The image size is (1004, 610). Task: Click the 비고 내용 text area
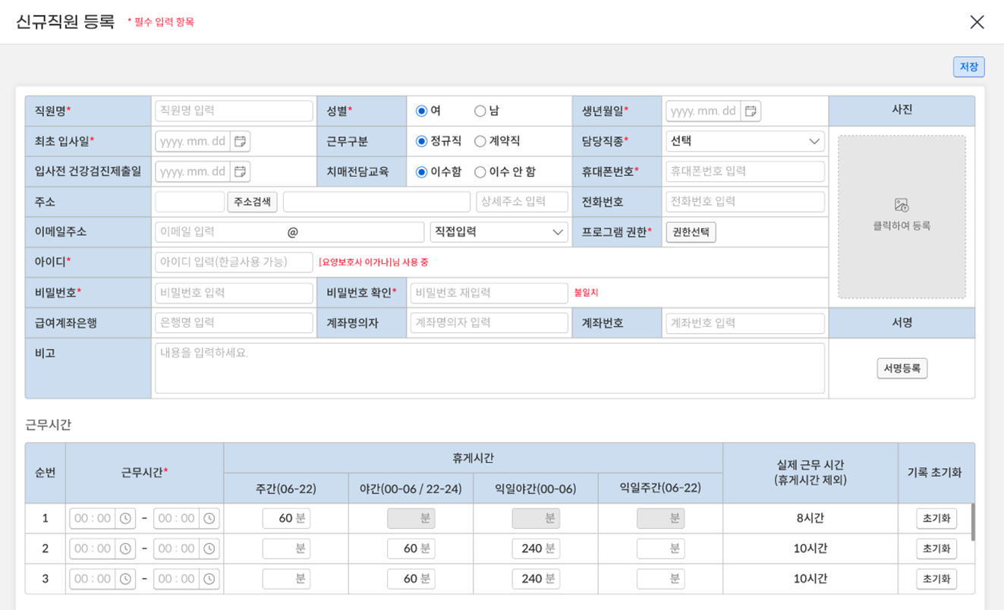[489, 368]
